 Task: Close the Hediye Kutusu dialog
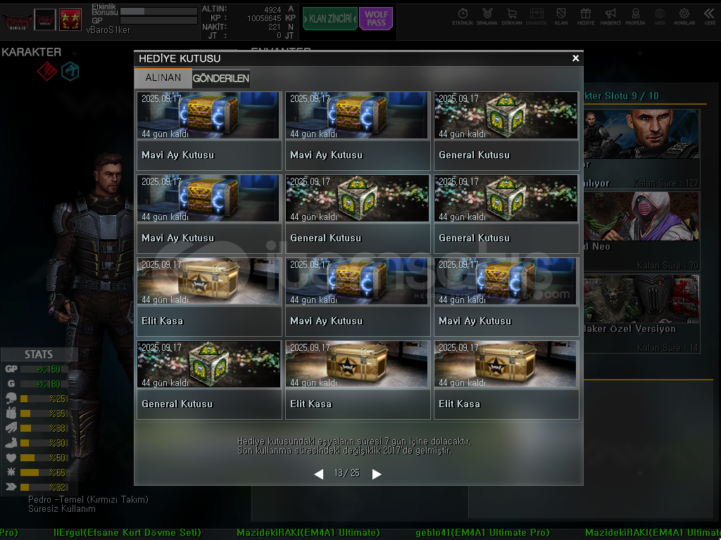576,58
